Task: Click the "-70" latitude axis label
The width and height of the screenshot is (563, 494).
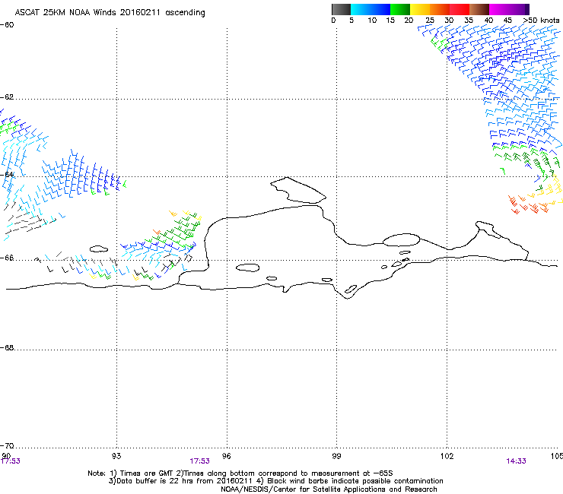Action: 7,445
